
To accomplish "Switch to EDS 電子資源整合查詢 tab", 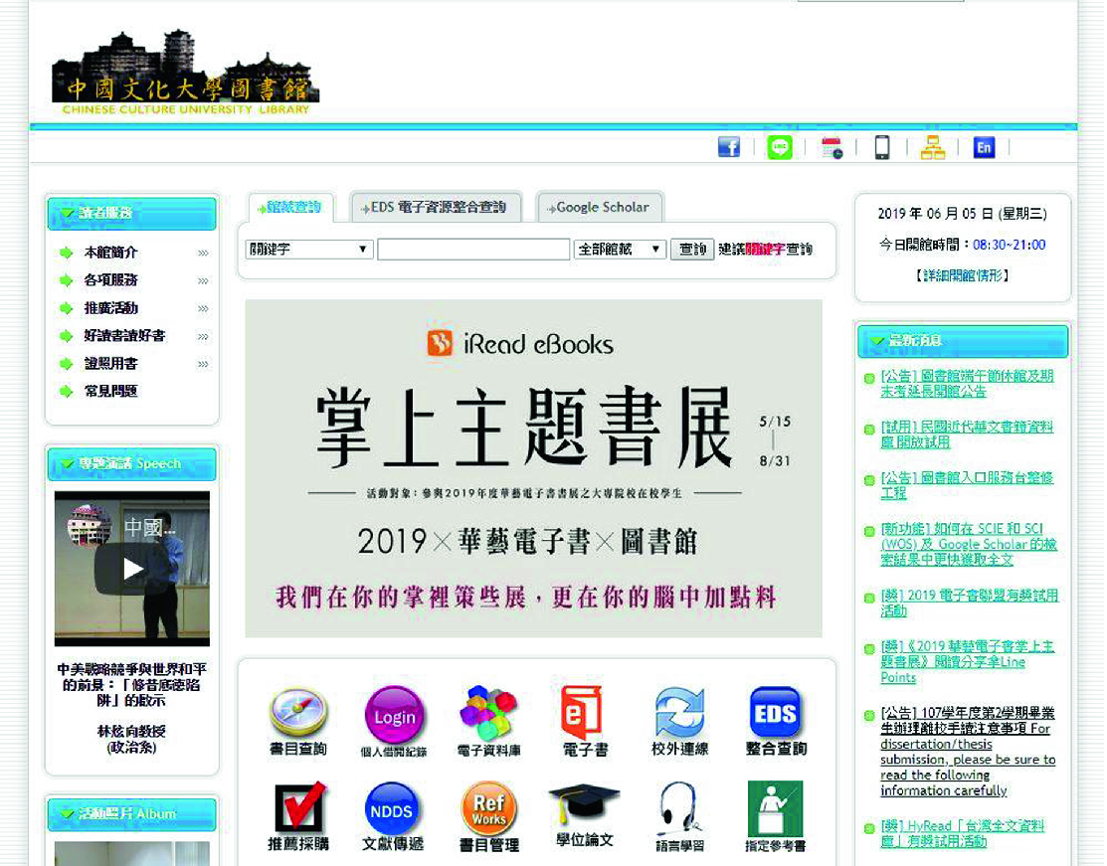I will coord(436,208).
